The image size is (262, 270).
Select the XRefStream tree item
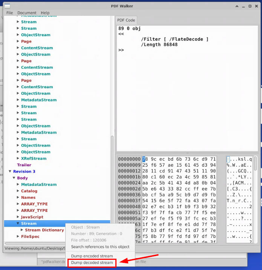pyautogui.click(x=34, y=158)
